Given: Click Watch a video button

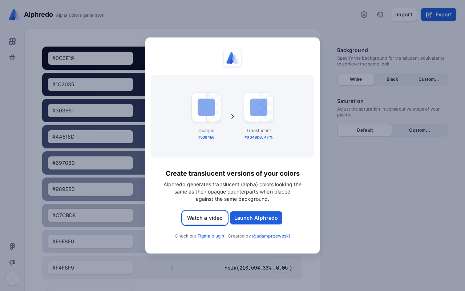Looking at the screenshot, I should click(205, 218).
